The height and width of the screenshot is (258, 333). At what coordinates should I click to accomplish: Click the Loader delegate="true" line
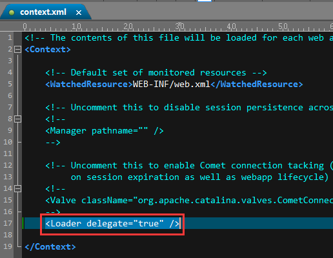pyautogui.click(x=112, y=224)
